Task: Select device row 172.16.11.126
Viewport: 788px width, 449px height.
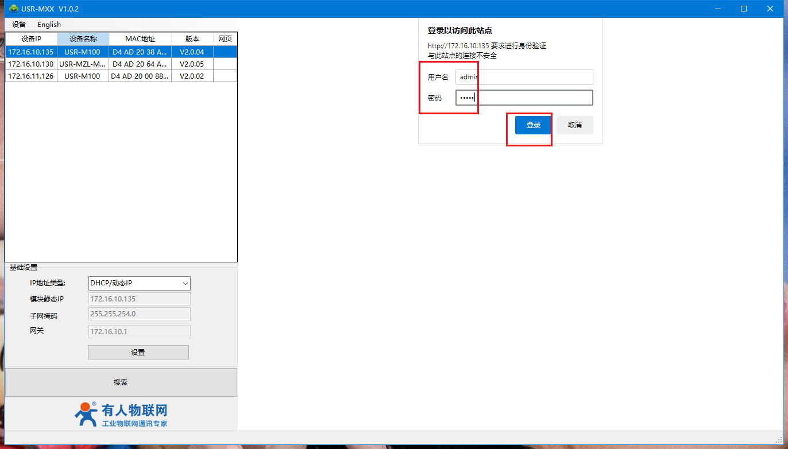Action: pyautogui.click(x=31, y=76)
